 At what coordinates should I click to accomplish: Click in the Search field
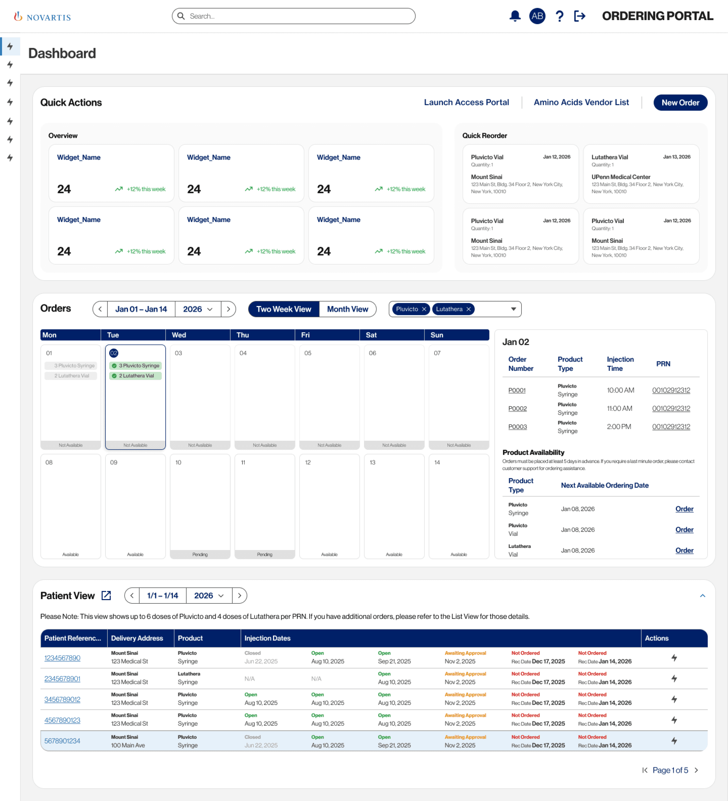tap(294, 16)
